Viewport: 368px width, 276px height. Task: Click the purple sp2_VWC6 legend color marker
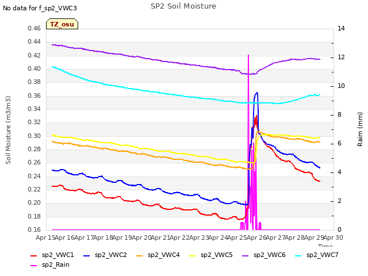[x=246, y=255]
